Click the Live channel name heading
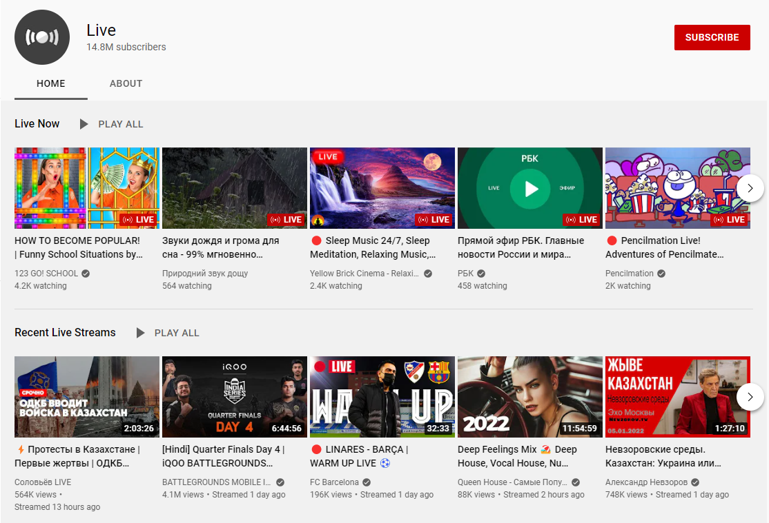 tap(101, 30)
